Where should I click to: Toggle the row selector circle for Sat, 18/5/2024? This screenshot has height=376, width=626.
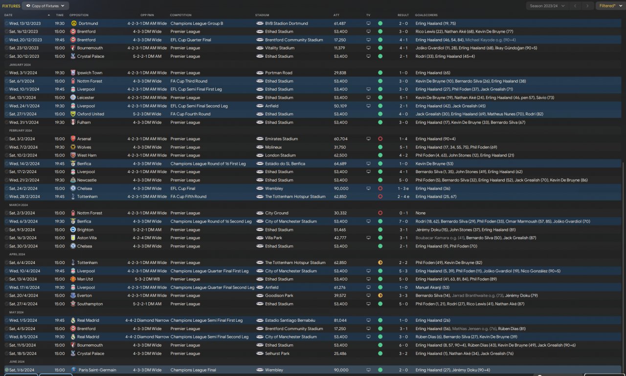coord(6,354)
